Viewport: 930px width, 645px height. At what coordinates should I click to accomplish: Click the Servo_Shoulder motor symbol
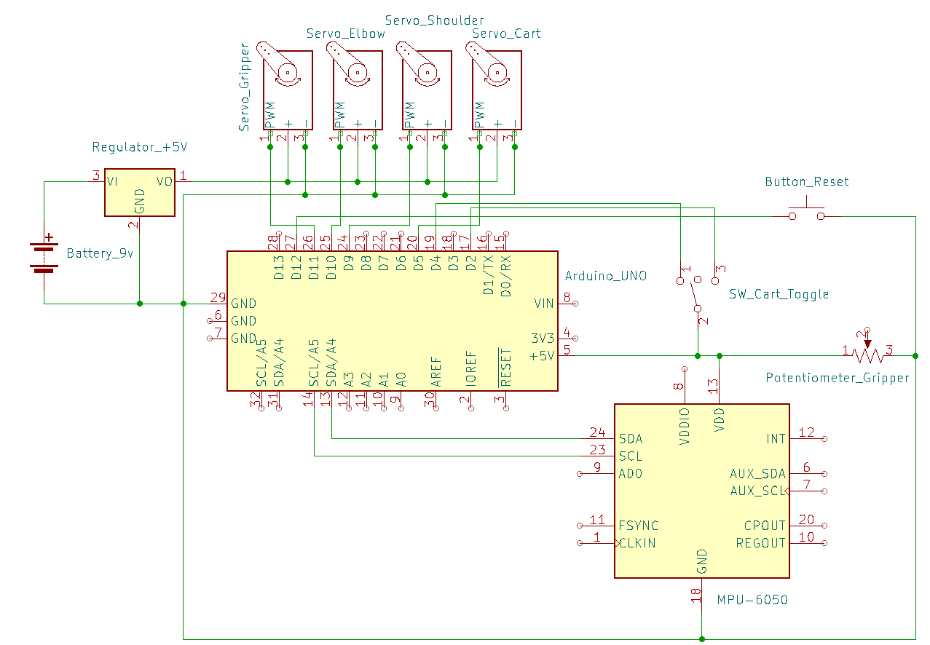(x=427, y=90)
